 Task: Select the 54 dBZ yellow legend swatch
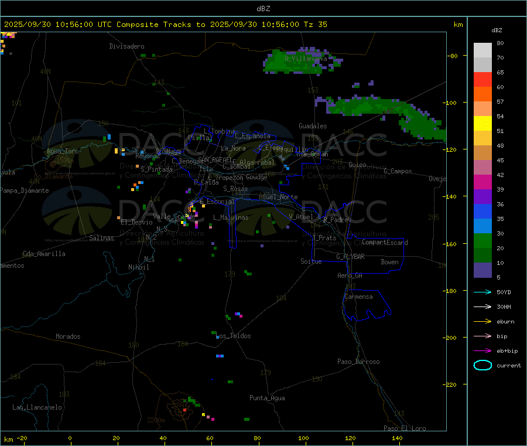coord(482,123)
